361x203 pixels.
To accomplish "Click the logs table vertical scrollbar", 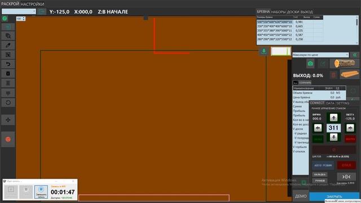I will point(357,30).
